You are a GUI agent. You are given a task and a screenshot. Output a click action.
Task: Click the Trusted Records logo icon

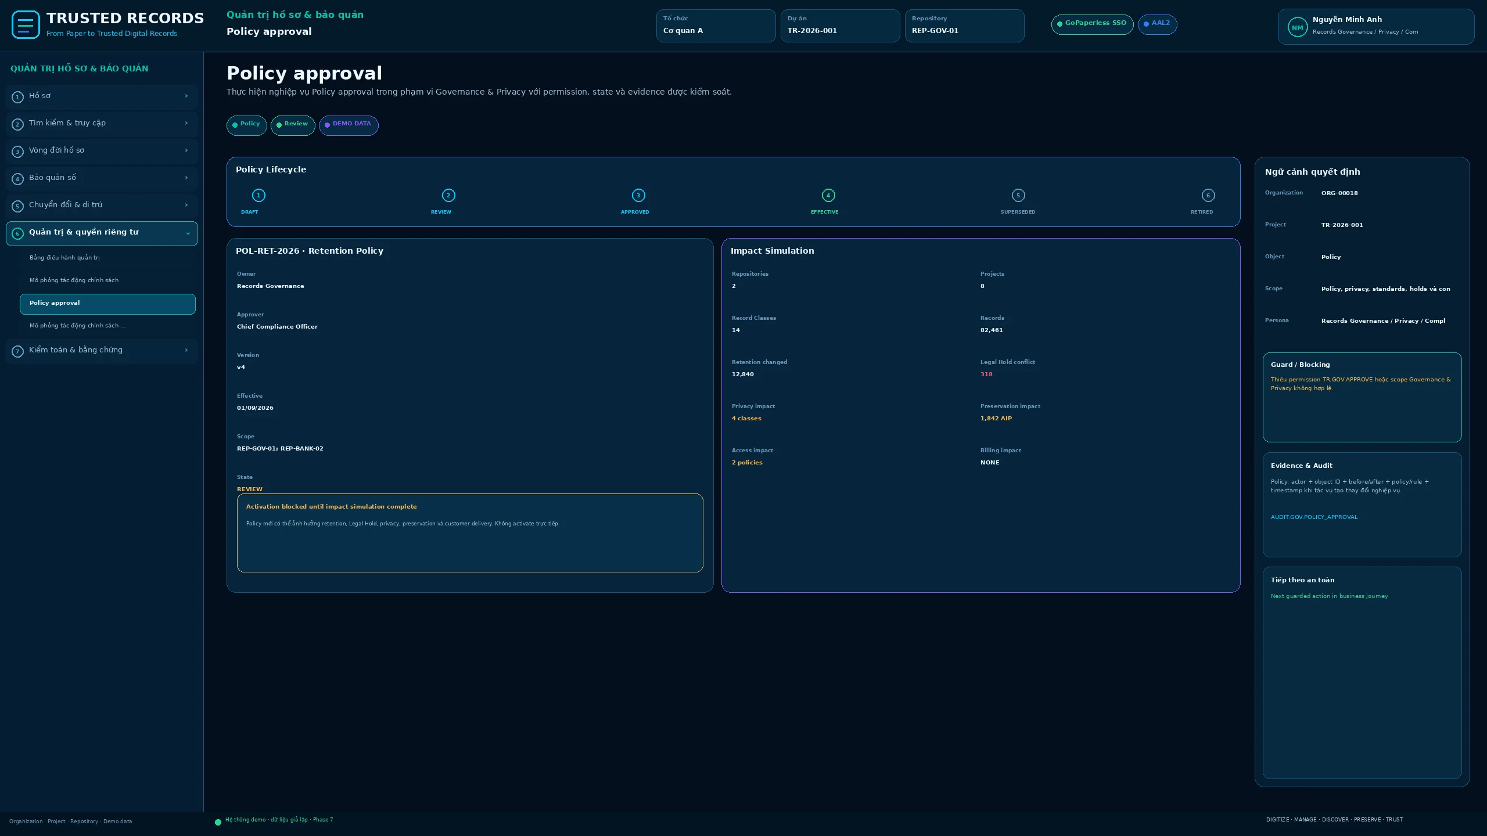[x=26, y=25]
